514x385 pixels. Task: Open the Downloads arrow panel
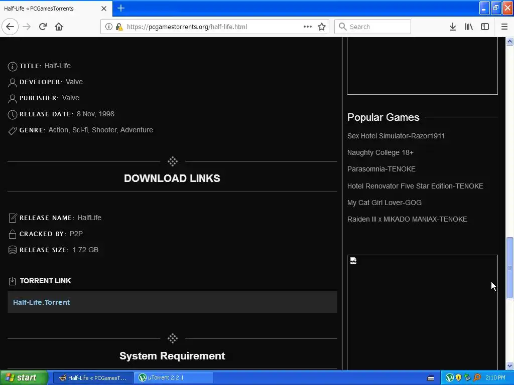coord(452,27)
